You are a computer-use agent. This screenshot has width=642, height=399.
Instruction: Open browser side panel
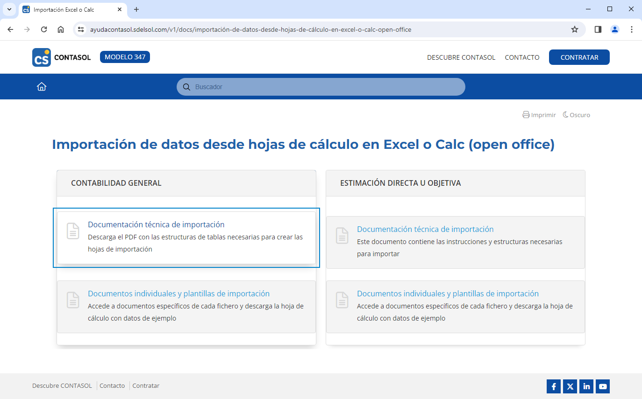point(598,29)
